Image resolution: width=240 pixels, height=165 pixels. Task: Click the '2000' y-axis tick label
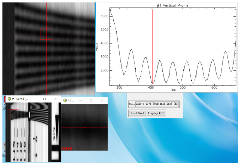point(104,70)
